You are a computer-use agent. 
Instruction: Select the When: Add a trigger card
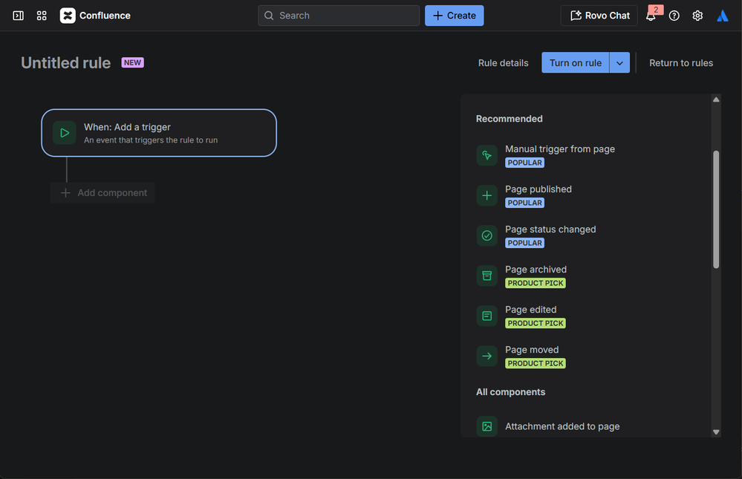tap(159, 133)
